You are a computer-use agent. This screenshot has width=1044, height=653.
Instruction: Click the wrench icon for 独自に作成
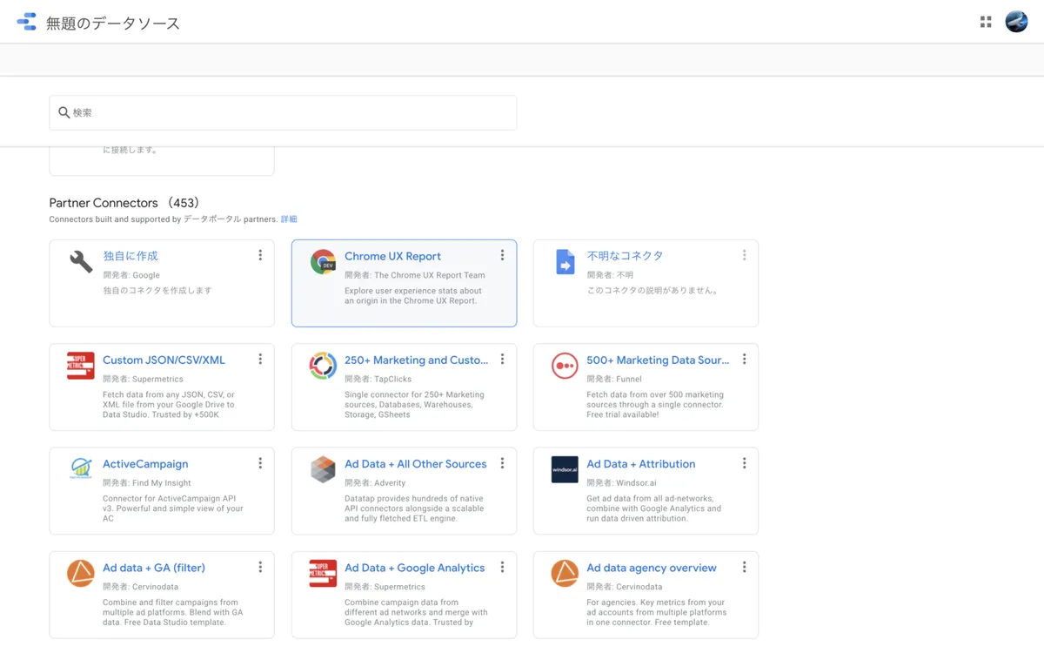tap(81, 261)
